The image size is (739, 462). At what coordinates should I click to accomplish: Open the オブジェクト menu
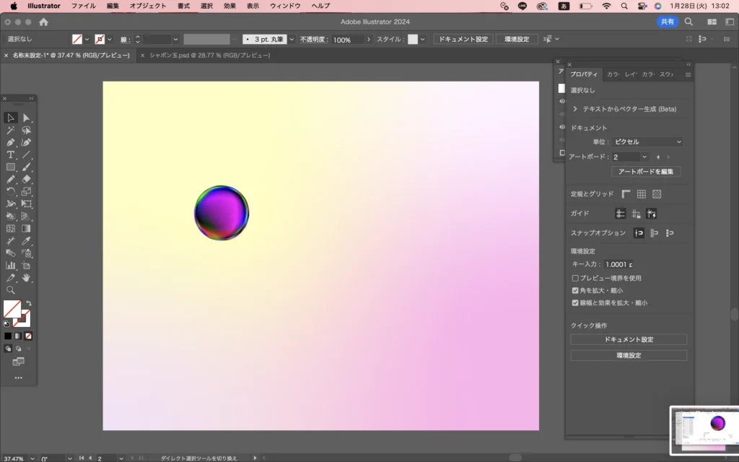pyautogui.click(x=147, y=6)
